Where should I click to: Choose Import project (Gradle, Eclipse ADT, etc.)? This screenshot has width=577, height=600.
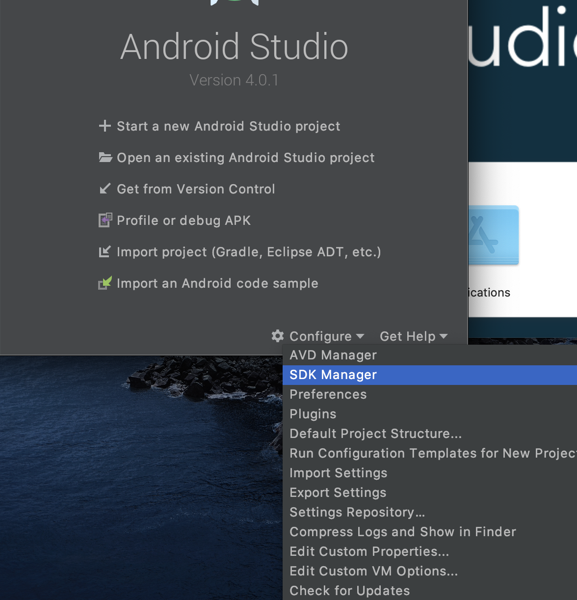point(249,252)
